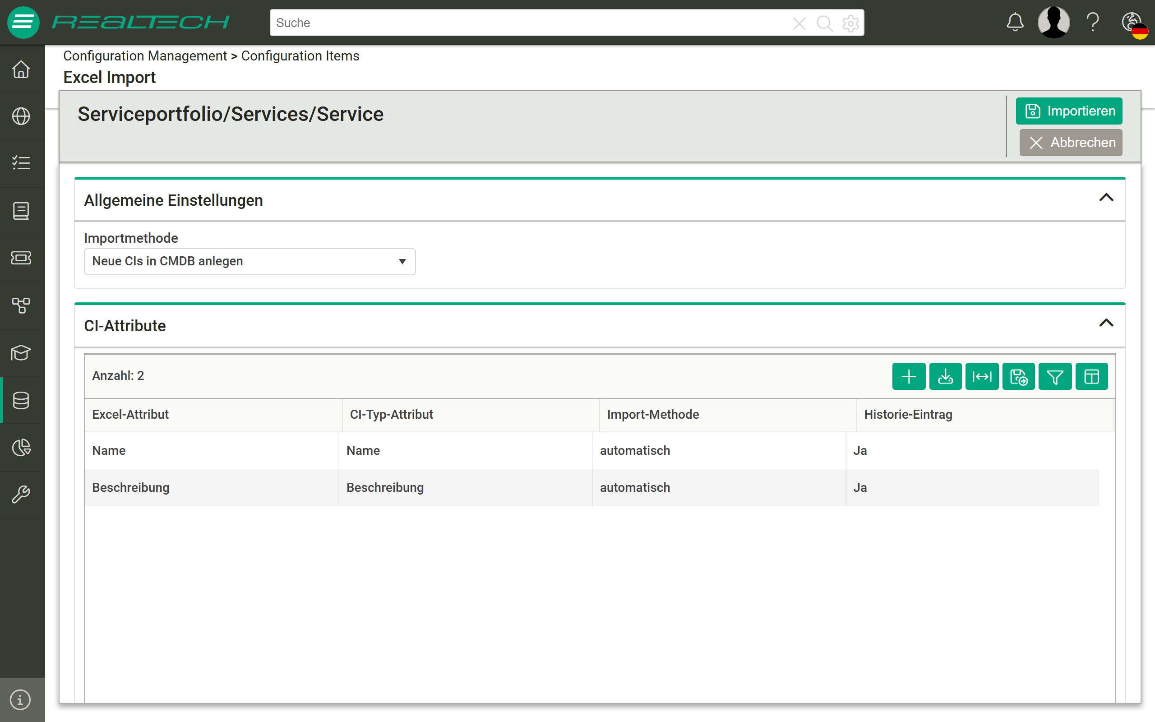
Task: Open the workflow diagram sidebar icon
Action: [21, 305]
